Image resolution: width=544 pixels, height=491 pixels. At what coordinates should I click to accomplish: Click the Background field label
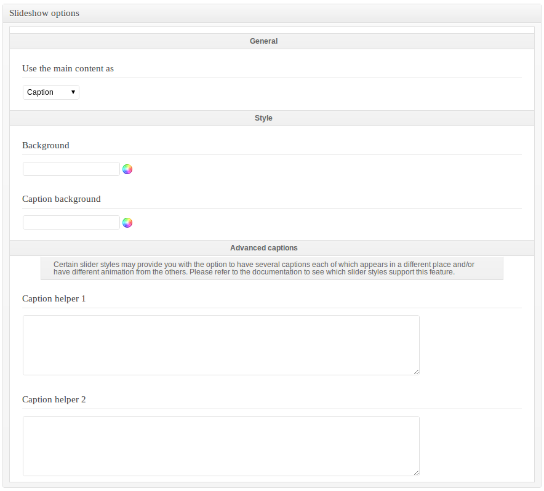pos(46,146)
